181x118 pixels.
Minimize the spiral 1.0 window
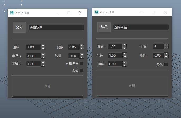coord(141,12)
